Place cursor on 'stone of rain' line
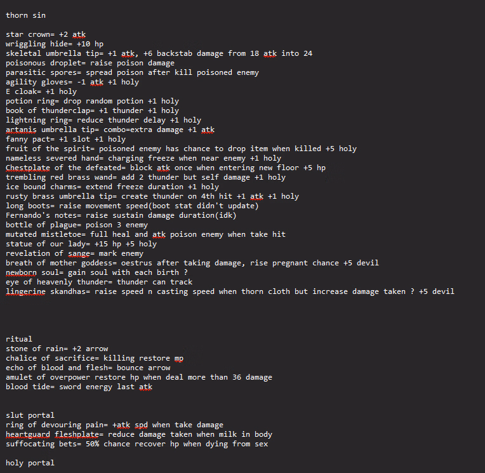Image resolution: width=485 pixels, height=473 pixels. (x=57, y=349)
